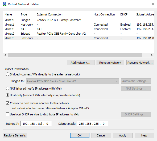This screenshot has height=141, width=157.
Task: Click VMnet1 Host-only type cell
Action: tap(27, 25)
